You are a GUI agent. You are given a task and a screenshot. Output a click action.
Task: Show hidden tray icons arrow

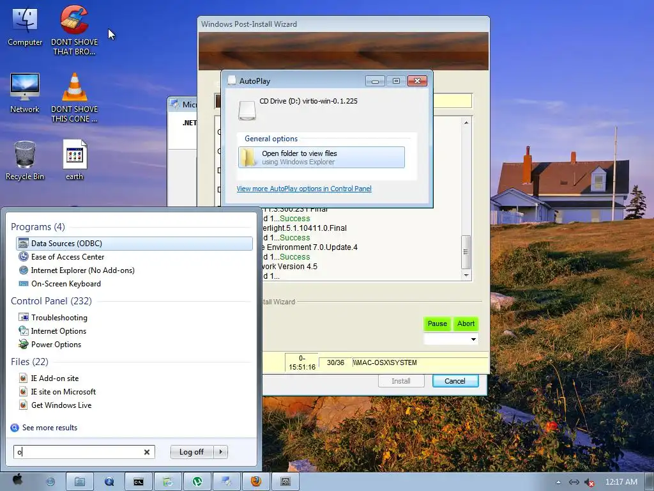(x=558, y=482)
